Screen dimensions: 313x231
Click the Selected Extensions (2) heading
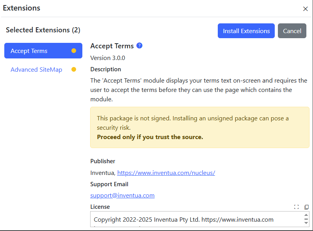click(43, 30)
